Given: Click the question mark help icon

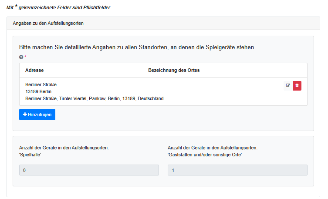Looking at the screenshot, I should (21, 57).
